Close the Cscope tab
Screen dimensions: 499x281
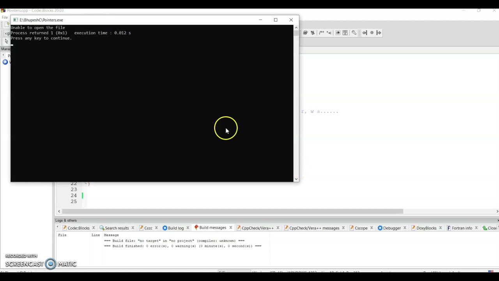tap(372, 228)
